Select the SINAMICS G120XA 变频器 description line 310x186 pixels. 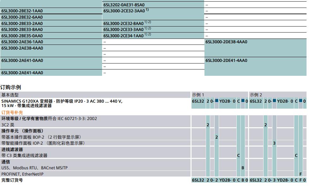(x=62, y=101)
